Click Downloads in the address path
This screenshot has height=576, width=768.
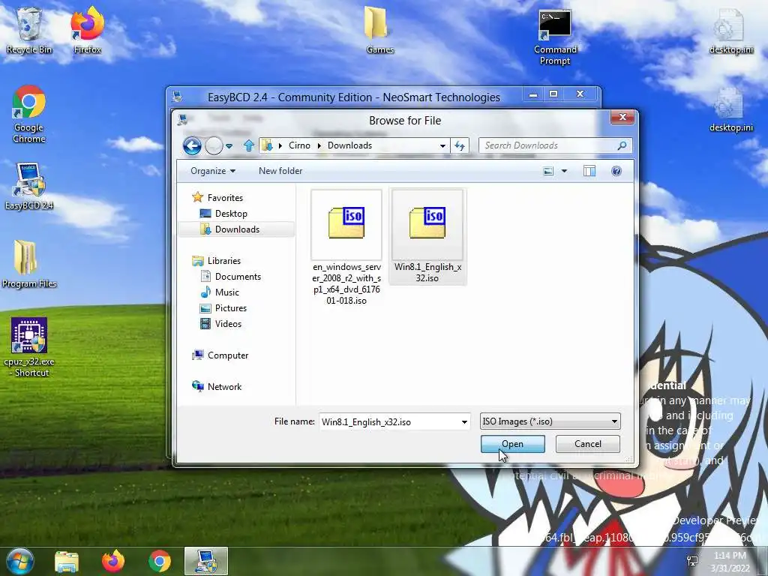coord(349,145)
